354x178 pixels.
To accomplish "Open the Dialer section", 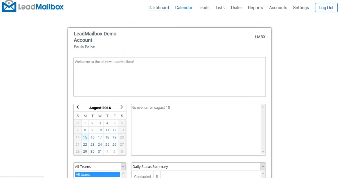I will click(236, 8).
